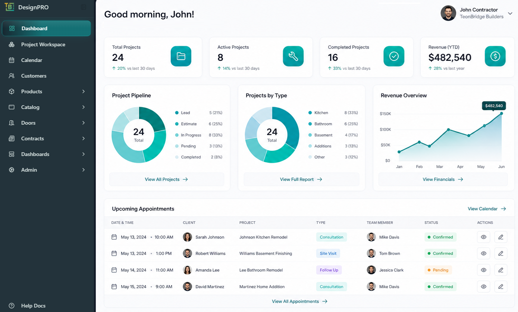Screen dimensions: 518x312
Task: Edit the Robert Williams appointment
Action: pyautogui.click(x=501, y=253)
